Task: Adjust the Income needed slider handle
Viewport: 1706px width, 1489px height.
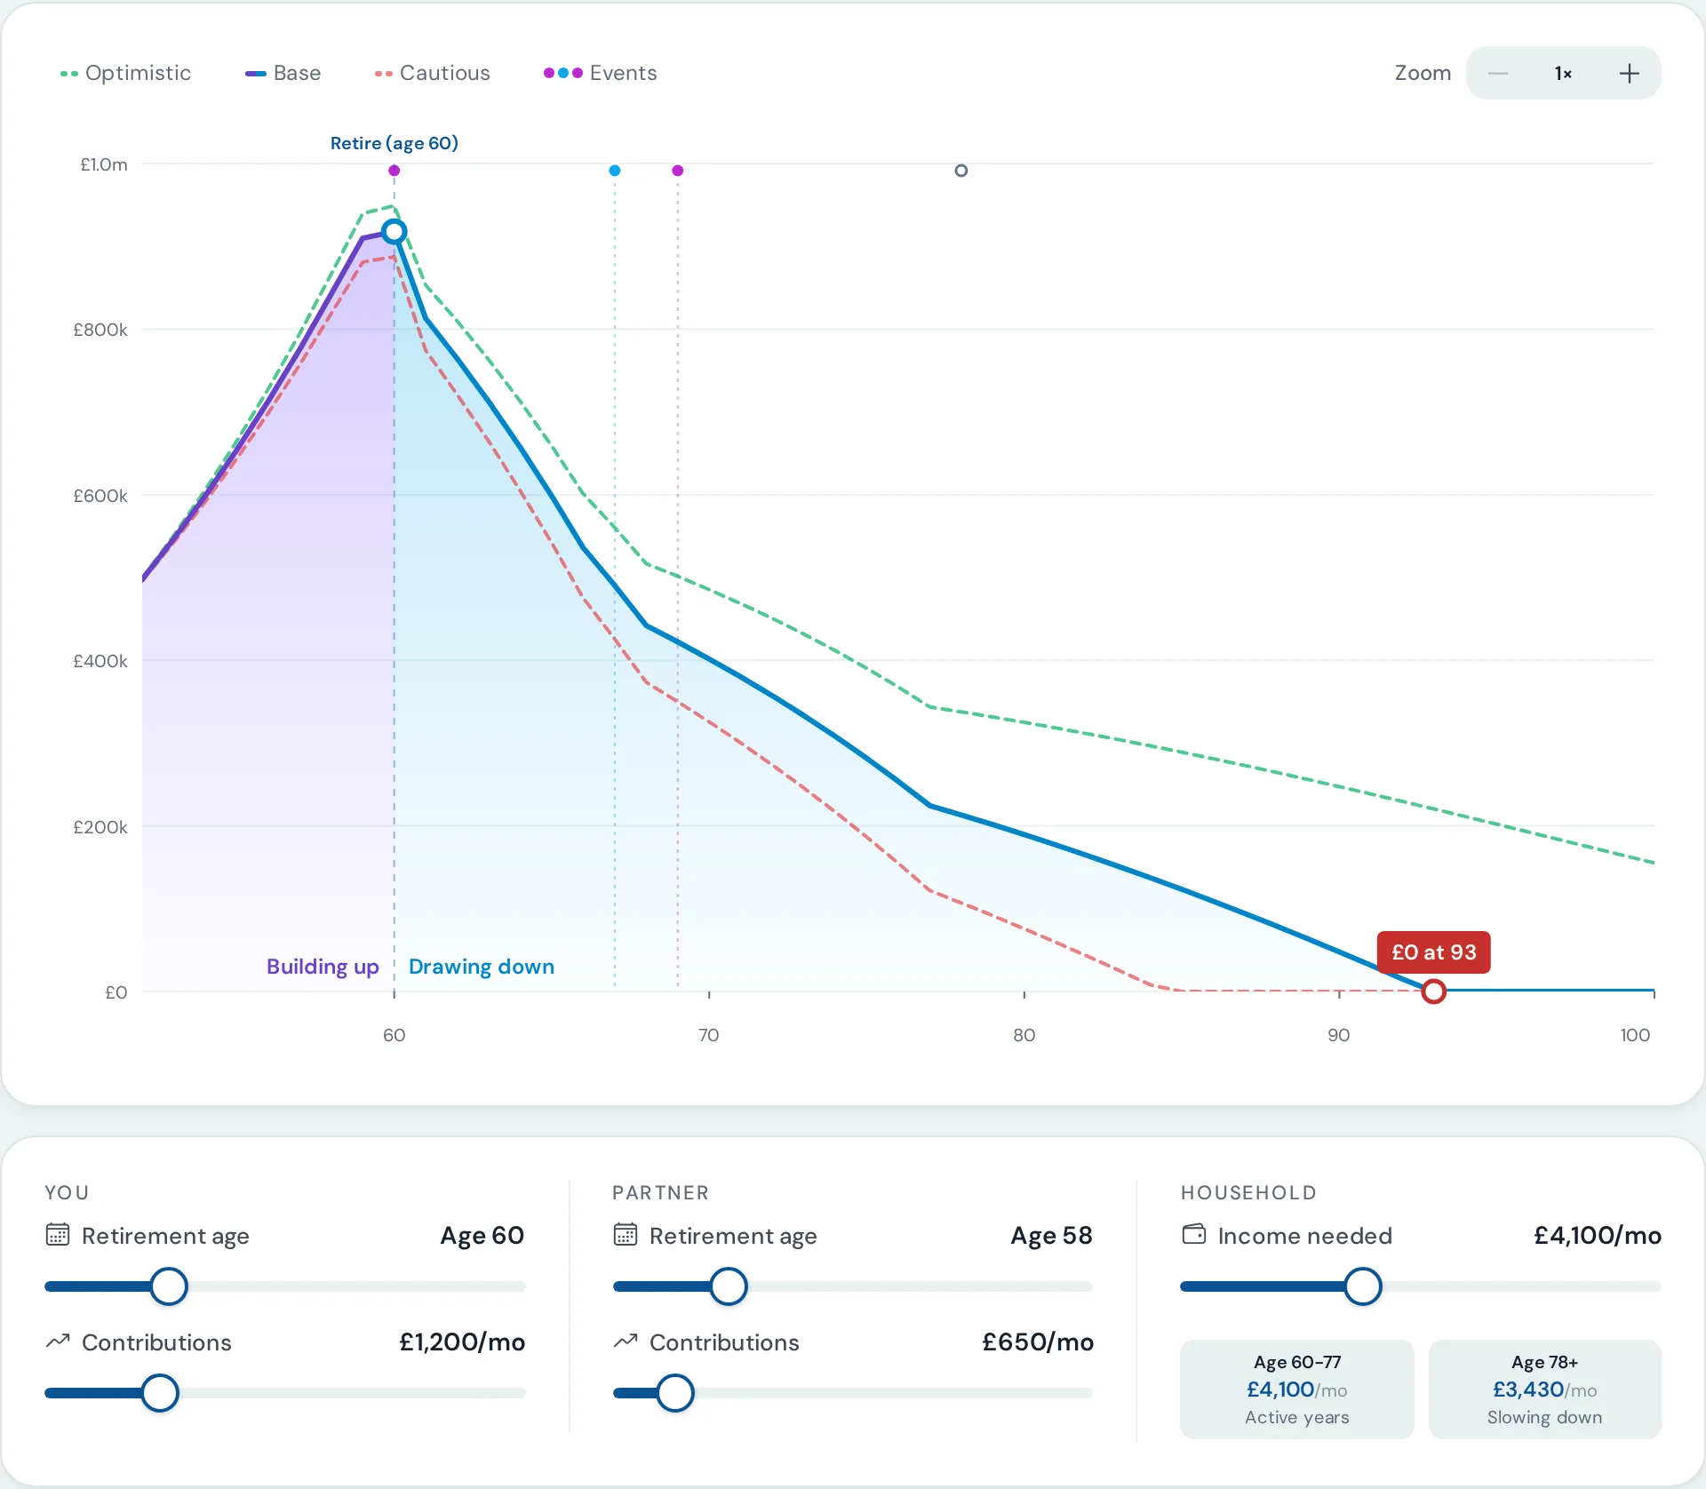Action: (x=1362, y=1286)
